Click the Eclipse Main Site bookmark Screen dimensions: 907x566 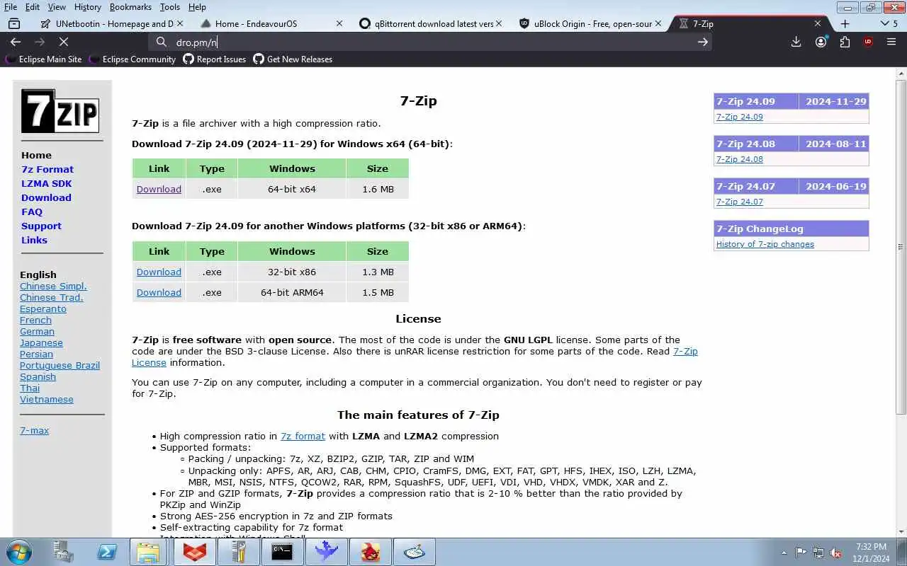click(x=44, y=59)
